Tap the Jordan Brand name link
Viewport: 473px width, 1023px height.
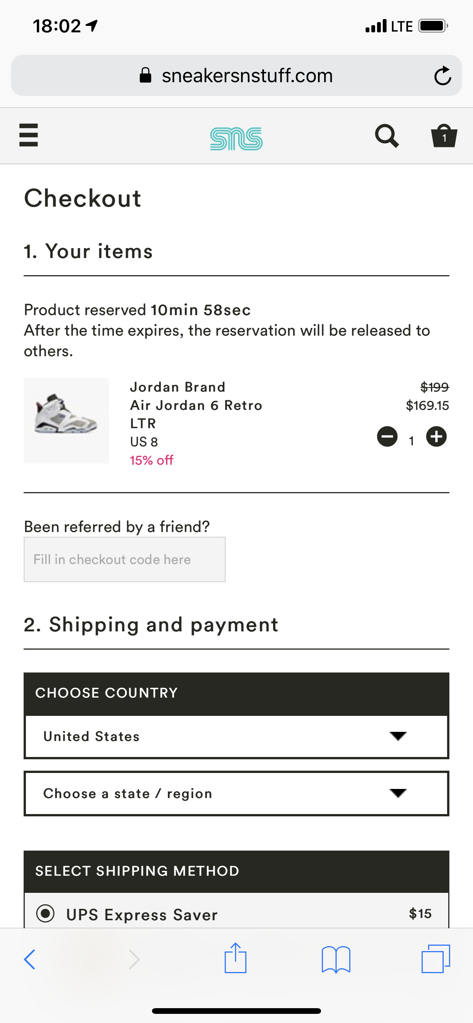pos(178,387)
